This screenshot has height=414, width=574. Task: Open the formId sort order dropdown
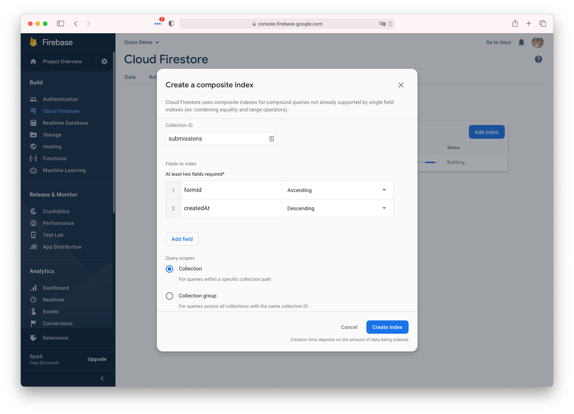coord(337,190)
